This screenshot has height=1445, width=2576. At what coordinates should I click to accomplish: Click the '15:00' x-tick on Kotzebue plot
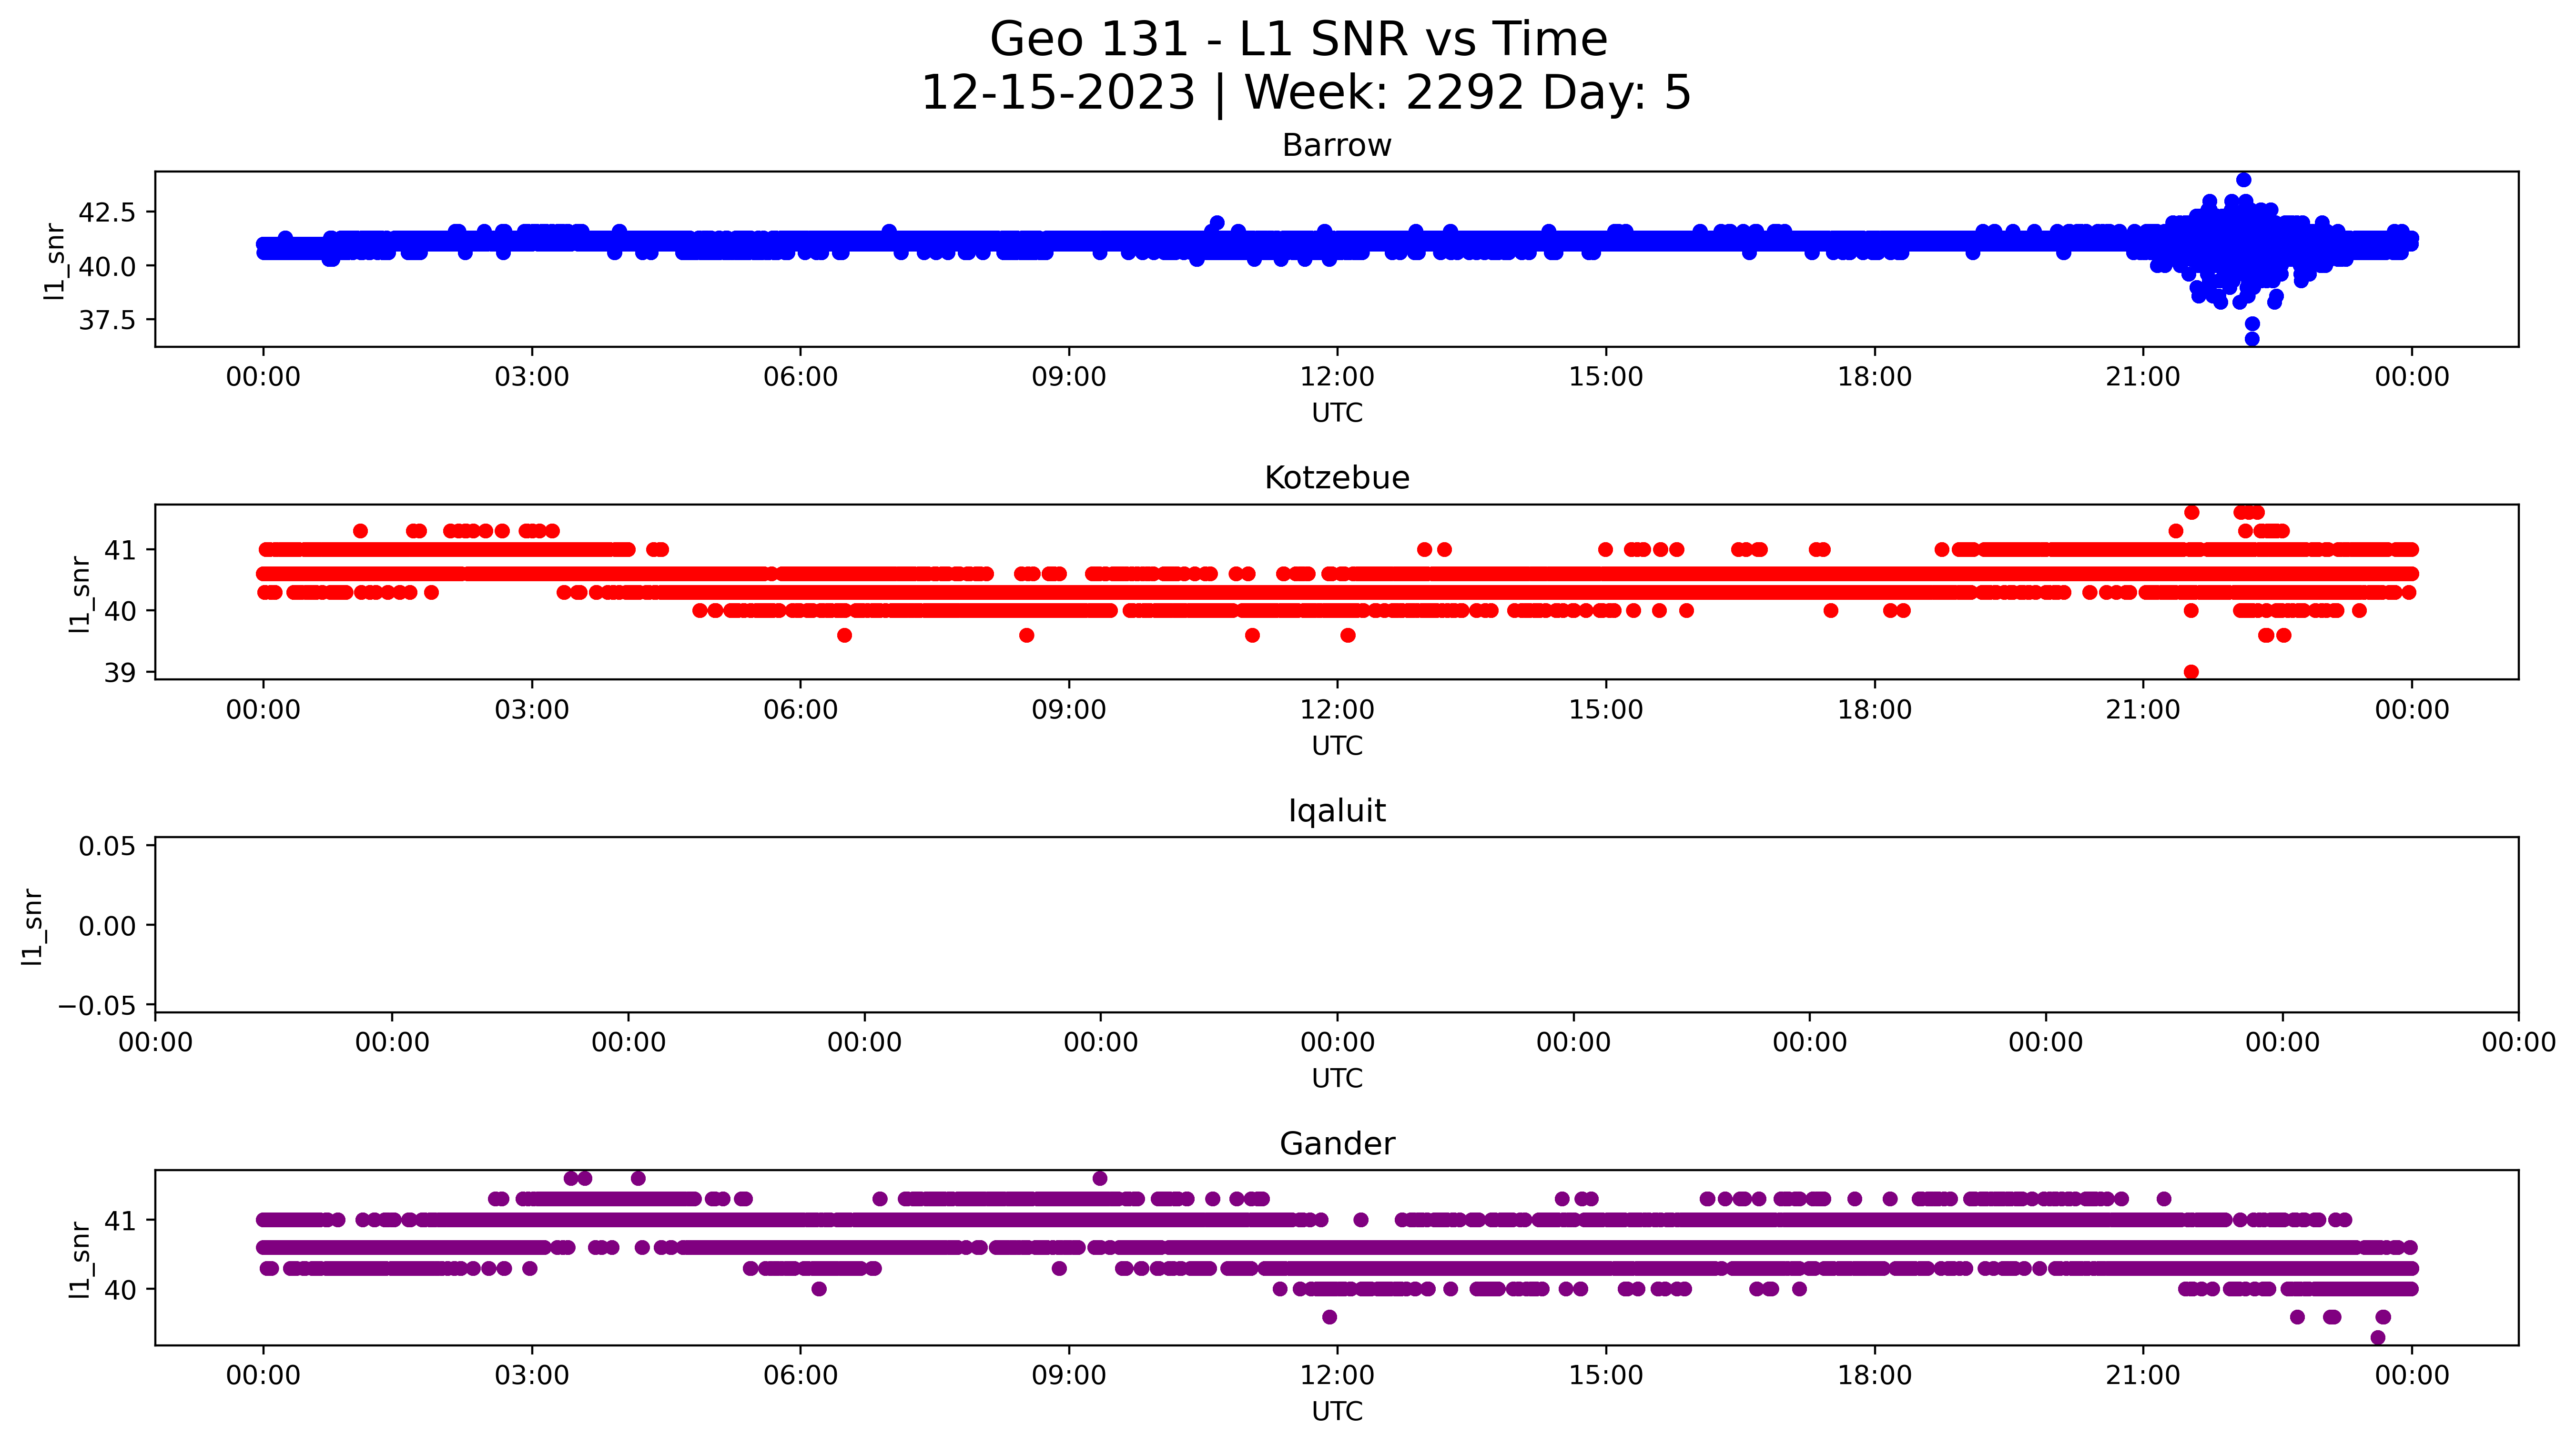tap(1606, 710)
